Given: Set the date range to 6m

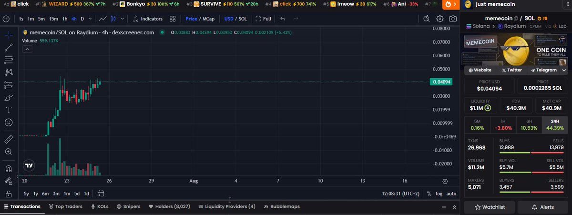Looking at the screenshot, I should (45, 194).
